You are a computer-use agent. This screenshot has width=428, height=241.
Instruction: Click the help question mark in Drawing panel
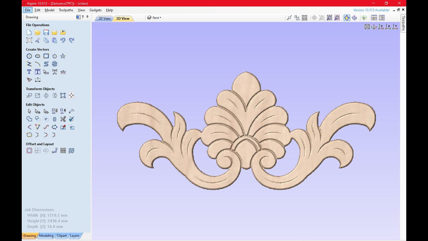(x=83, y=17)
